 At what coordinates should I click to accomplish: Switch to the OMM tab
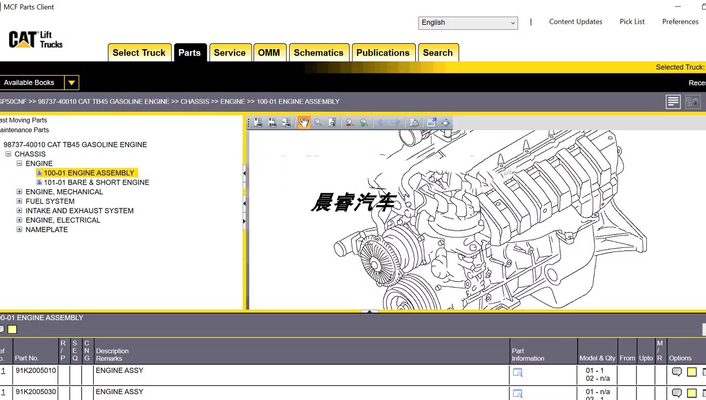click(x=269, y=52)
